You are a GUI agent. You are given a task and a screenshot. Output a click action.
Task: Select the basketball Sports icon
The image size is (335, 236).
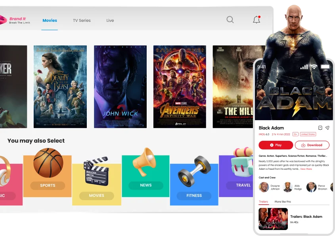(x=48, y=163)
